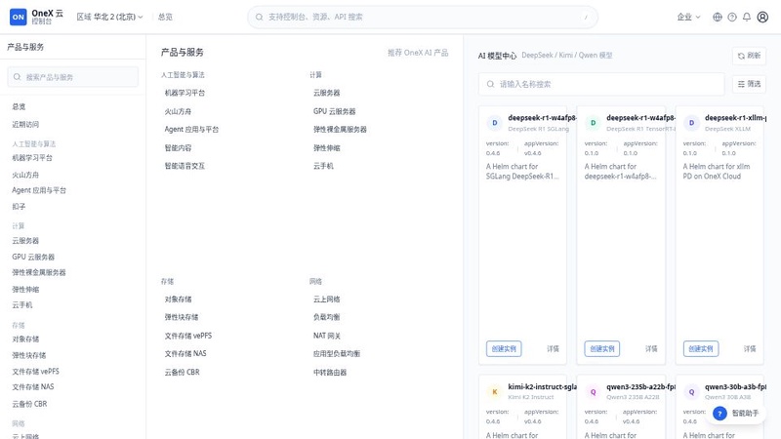The width and height of the screenshot is (781, 439).
Task: Open 详情 on the DeepSeek TensorRT card
Action: [651, 349]
